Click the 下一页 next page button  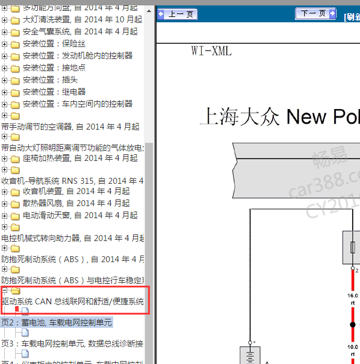tap(315, 13)
